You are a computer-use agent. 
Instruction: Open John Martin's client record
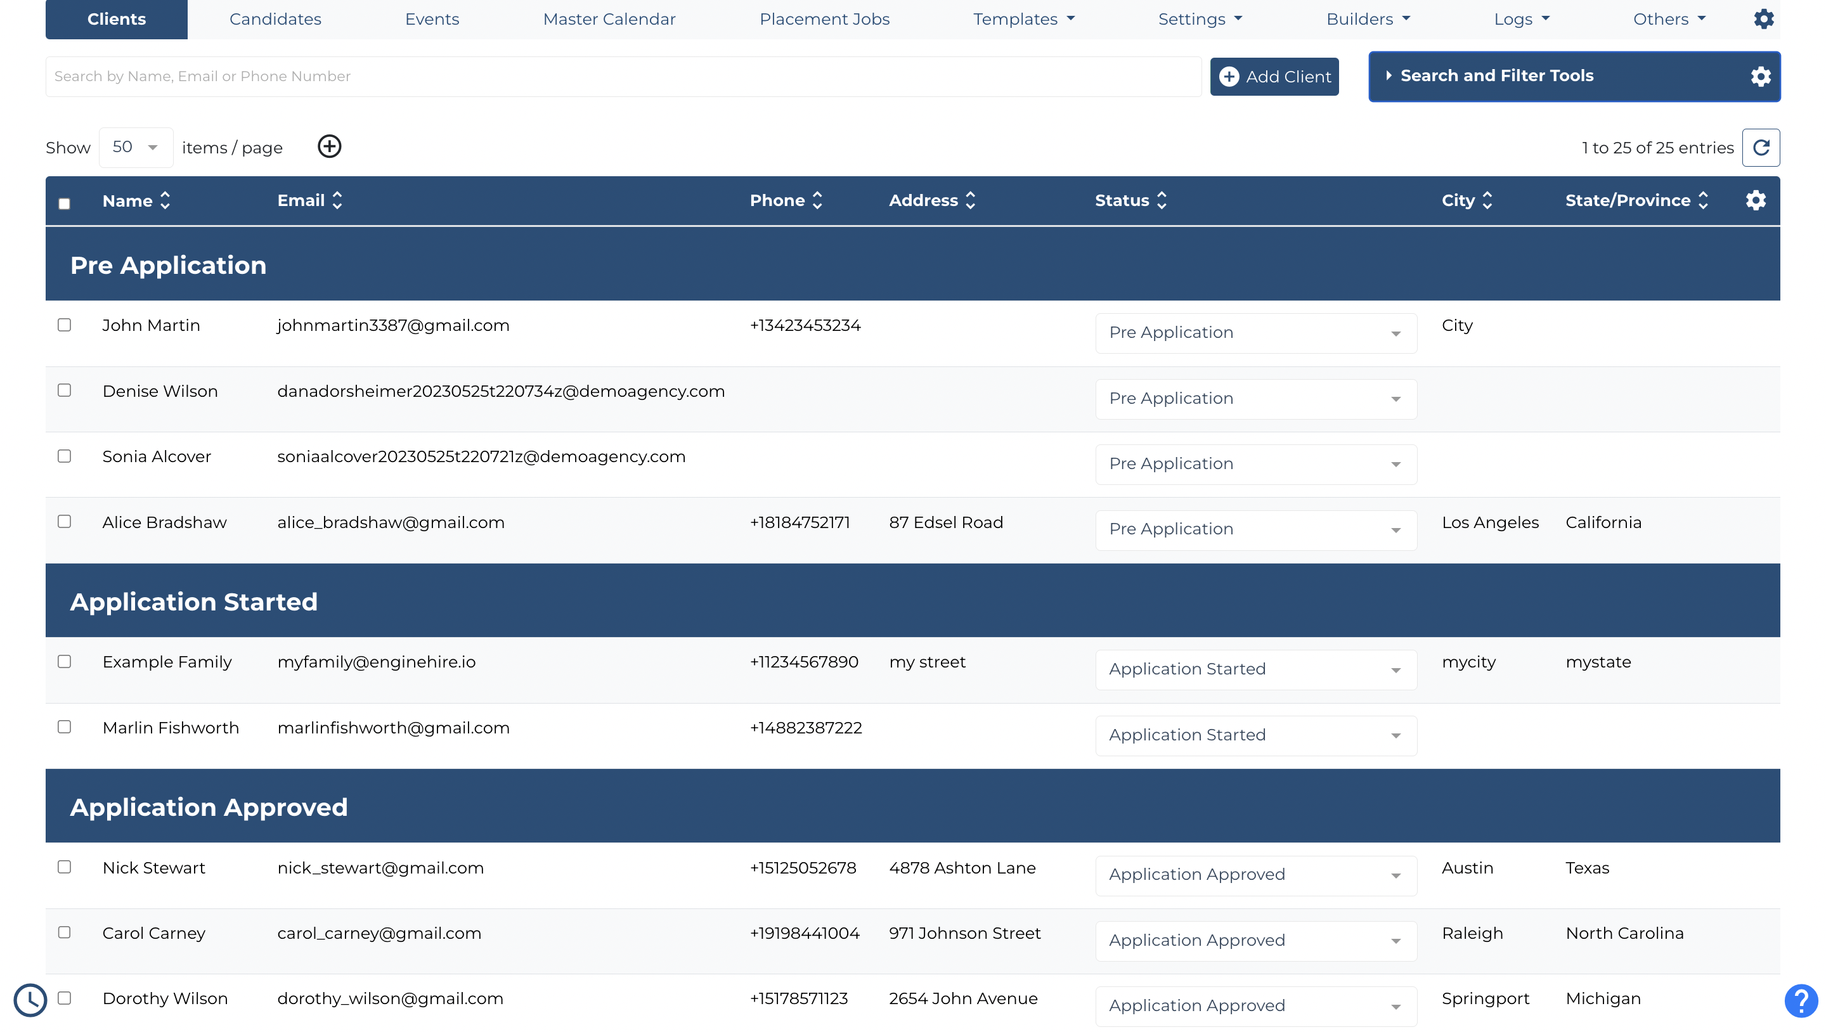pos(151,325)
